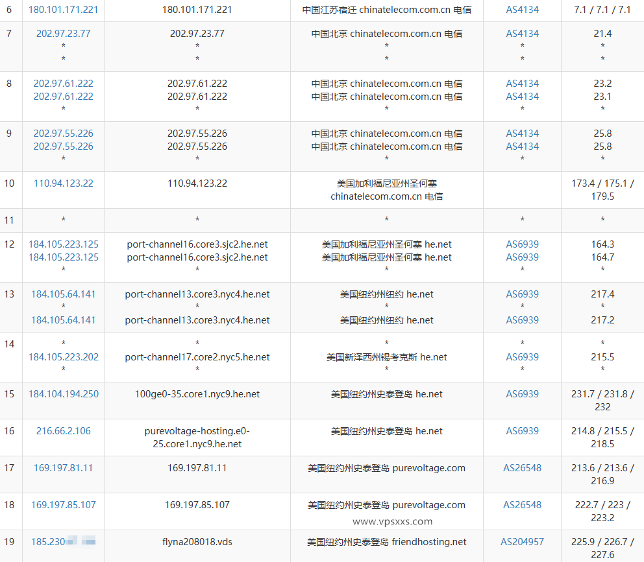Select hostname flyna208018.vds
The image size is (644, 562).
tap(197, 542)
